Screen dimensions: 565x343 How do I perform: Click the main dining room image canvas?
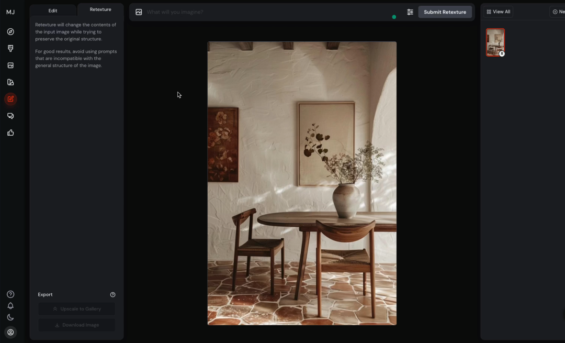(302, 183)
